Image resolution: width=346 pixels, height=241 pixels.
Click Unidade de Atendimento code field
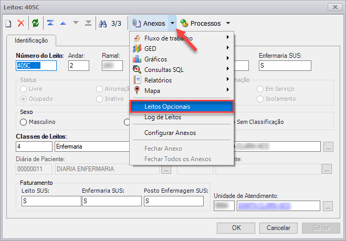(x=224, y=206)
